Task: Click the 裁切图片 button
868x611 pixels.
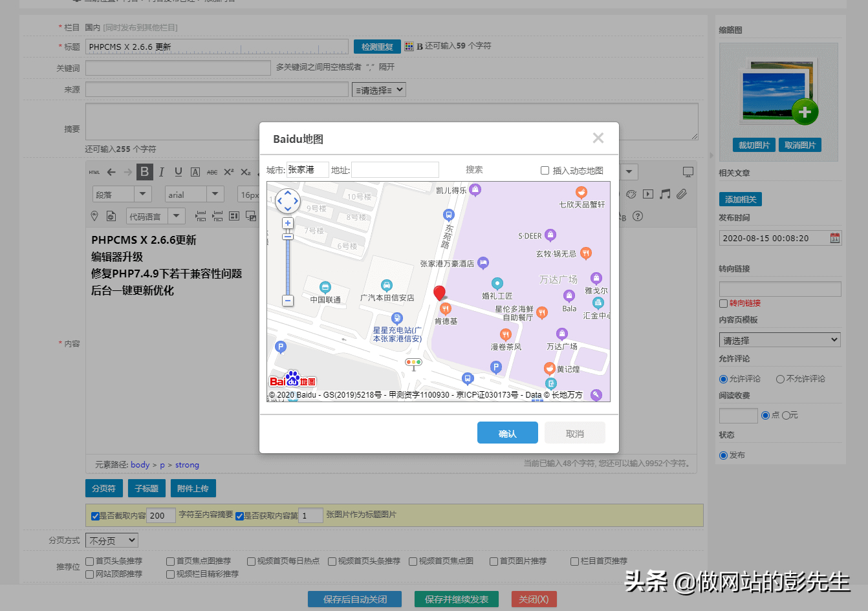Action: click(754, 145)
